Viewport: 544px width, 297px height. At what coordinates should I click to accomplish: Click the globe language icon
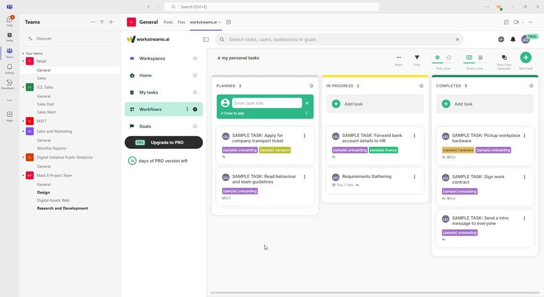pyautogui.click(x=501, y=39)
